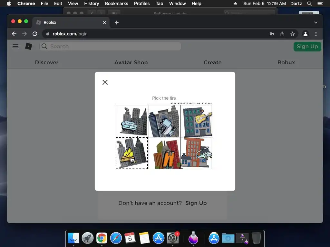Screen dimensions: 330x247
Task: Open the purple potion app in Dock
Action: pos(193,238)
